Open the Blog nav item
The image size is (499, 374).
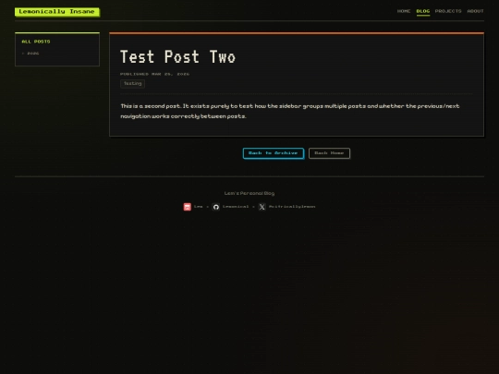pos(423,11)
